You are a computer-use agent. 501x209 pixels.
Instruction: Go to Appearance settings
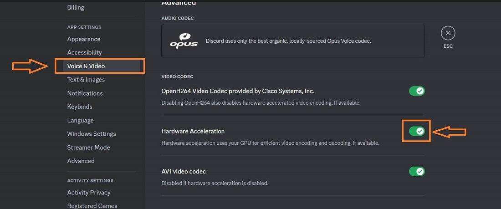84,39
